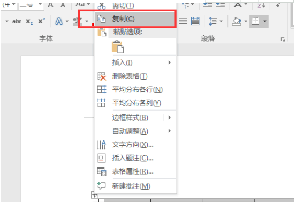Select 剪切(T) in the context menu
296x204 pixels.
(x=123, y=6)
